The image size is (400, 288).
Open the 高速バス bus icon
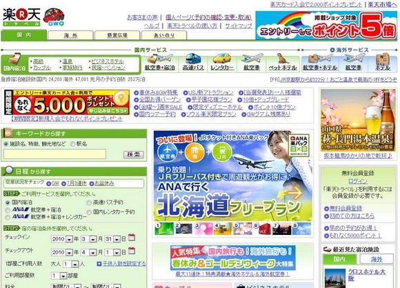coord(193,59)
